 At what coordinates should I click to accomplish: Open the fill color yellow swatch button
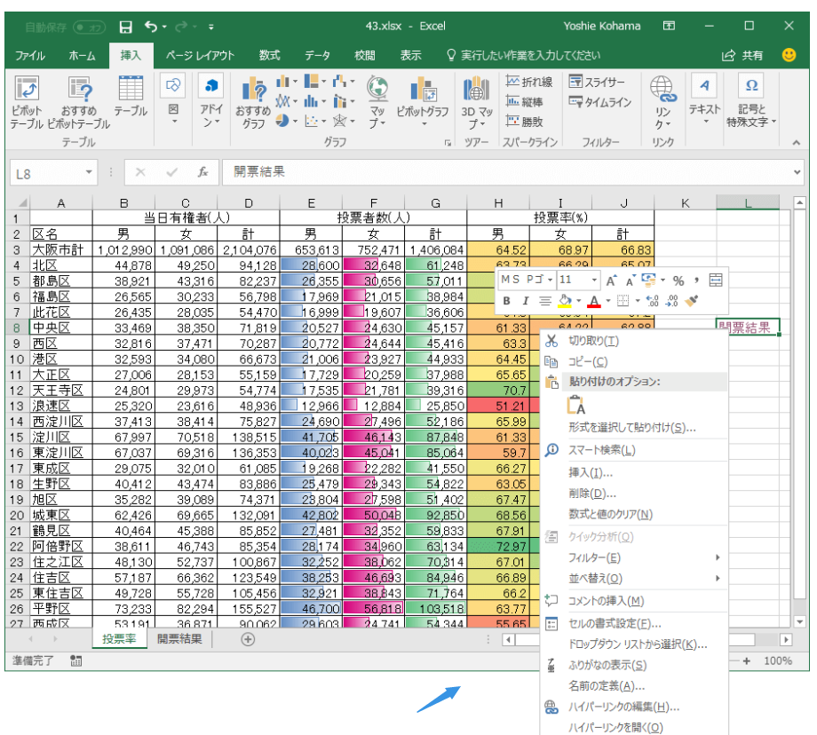565,301
